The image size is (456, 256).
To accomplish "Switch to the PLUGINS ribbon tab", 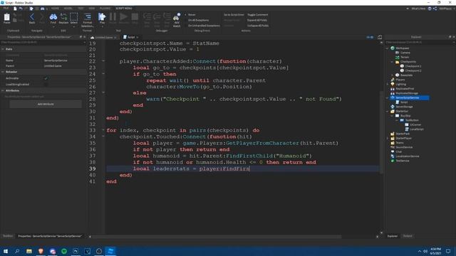I will (105, 9).
